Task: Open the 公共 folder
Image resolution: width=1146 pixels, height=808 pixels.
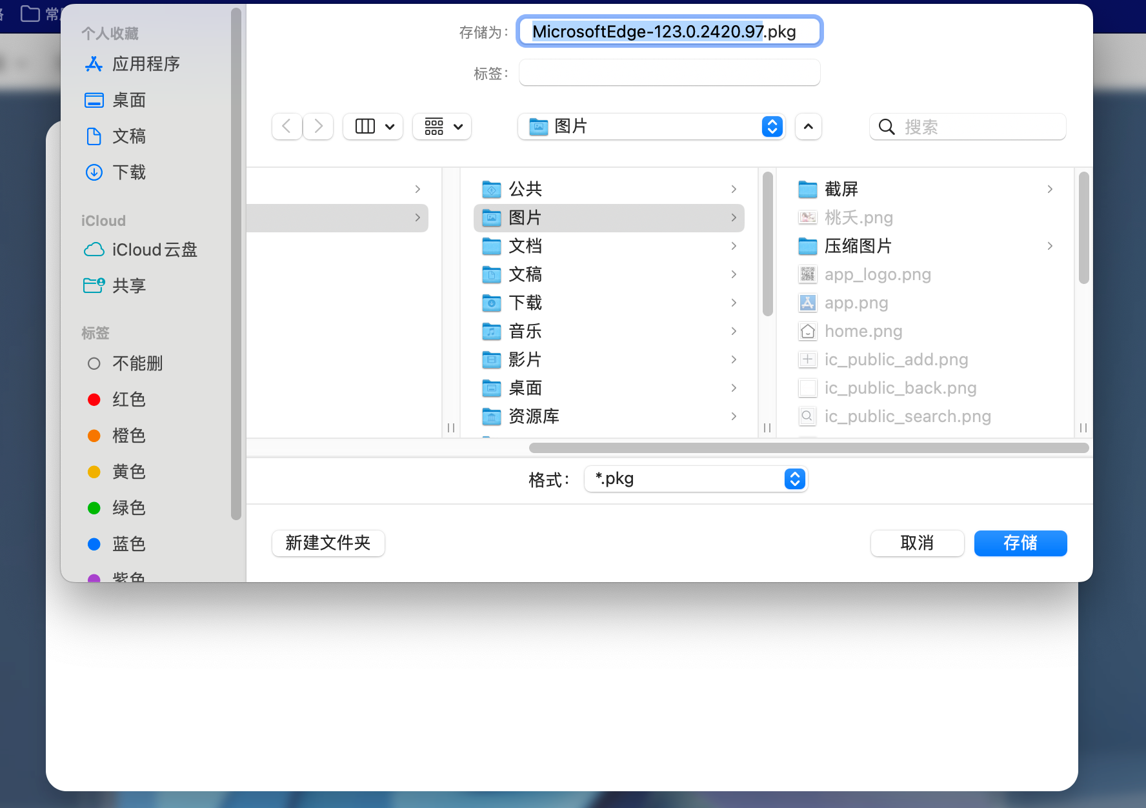Action: [609, 189]
